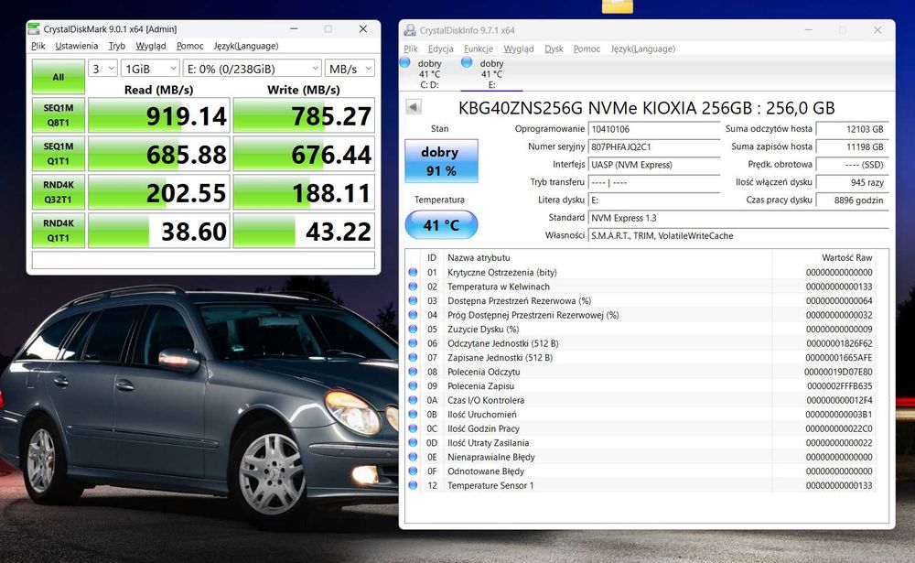This screenshot has height=563, width=915.
Task: Open Plik menu in CrystalDiskInfo
Action: [411, 49]
